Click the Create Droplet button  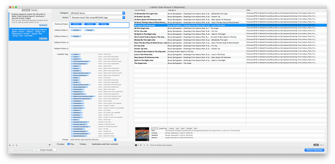pos(47,150)
